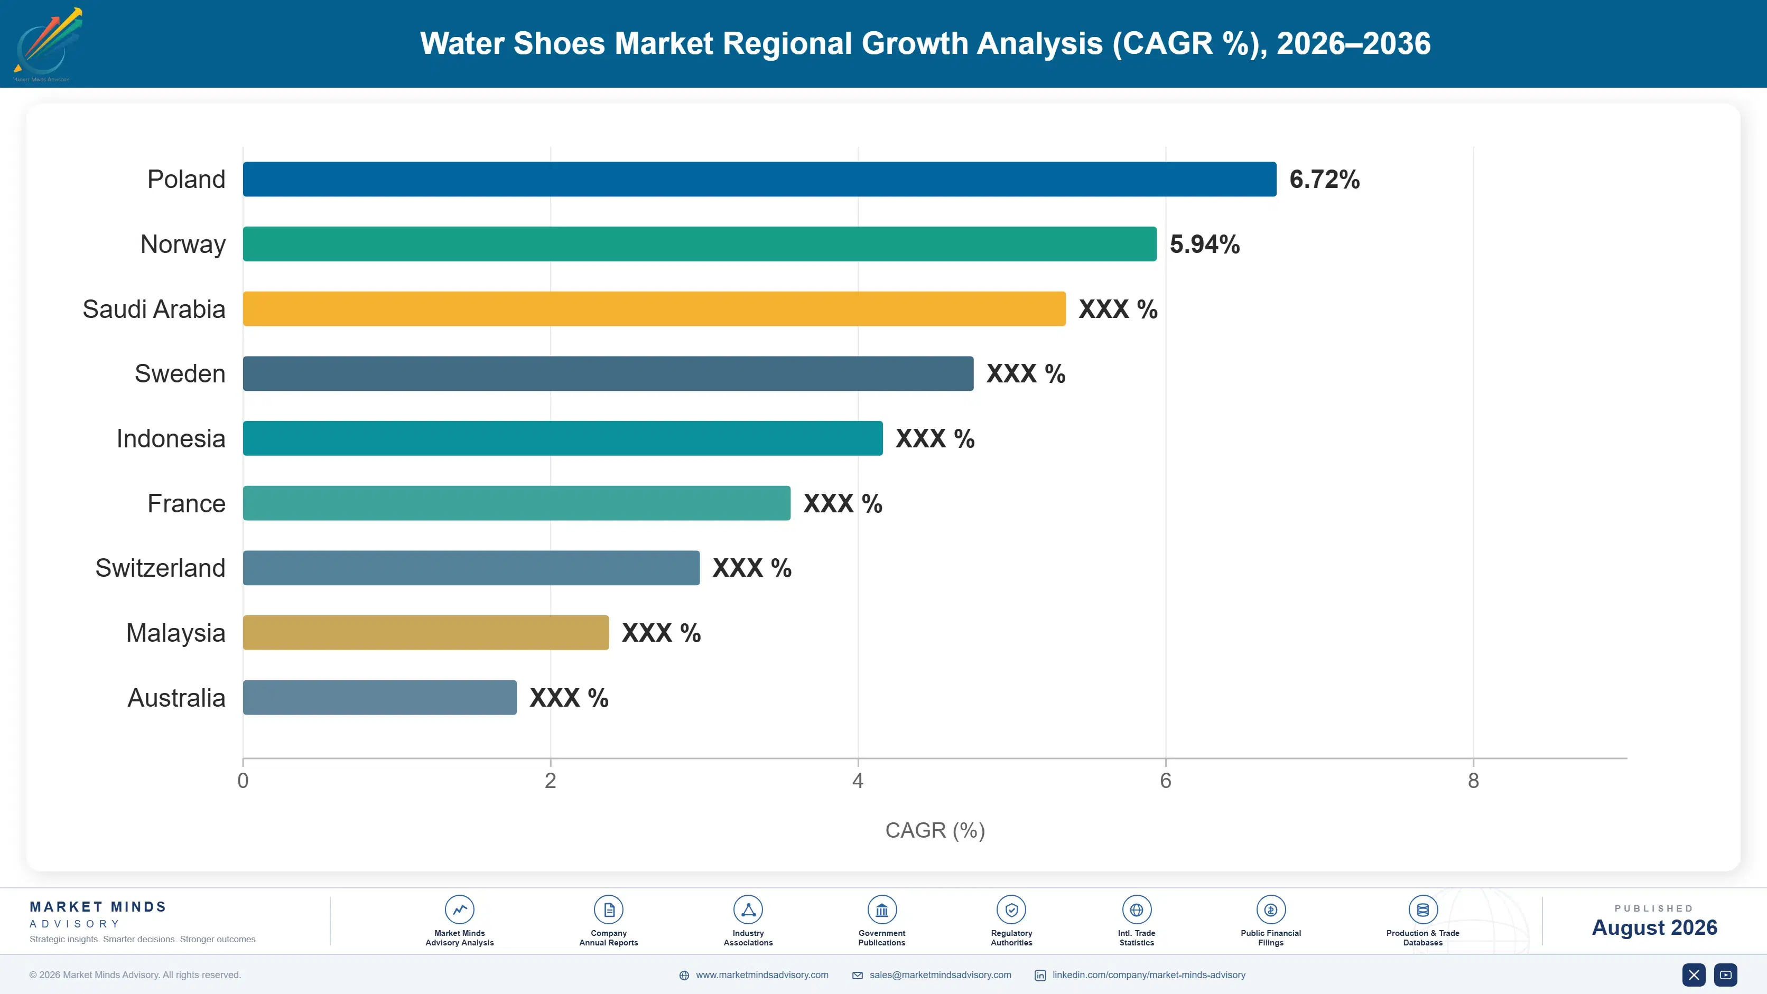Click the Production & Trade Databases icon
This screenshot has height=994, width=1767.
click(x=1422, y=909)
